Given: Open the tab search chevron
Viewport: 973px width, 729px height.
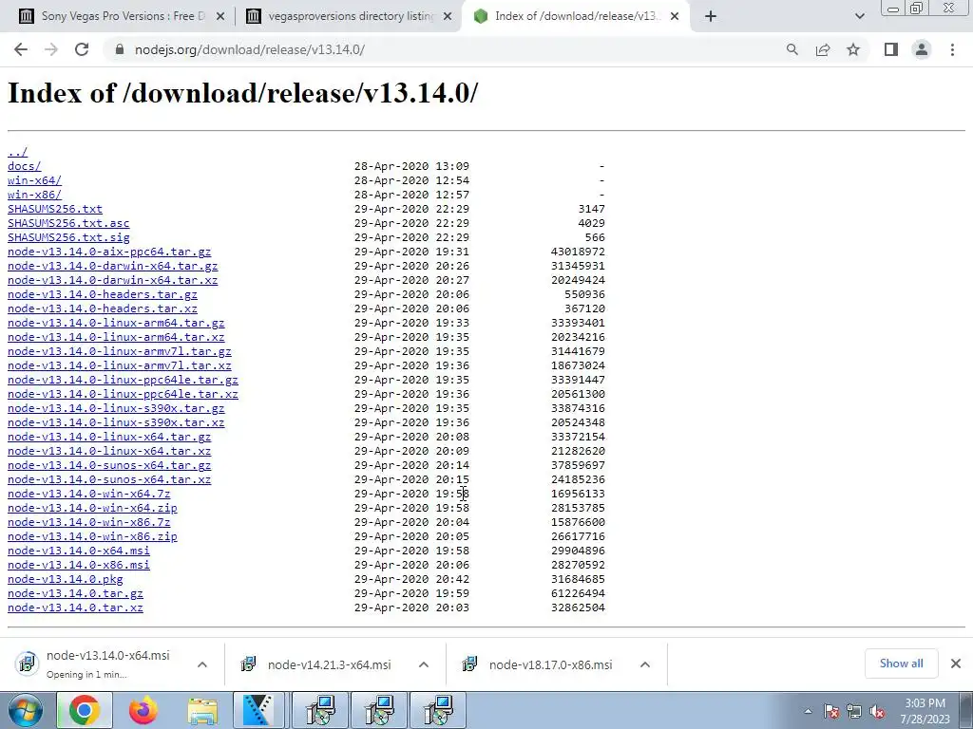Looking at the screenshot, I should coord(859,17).
